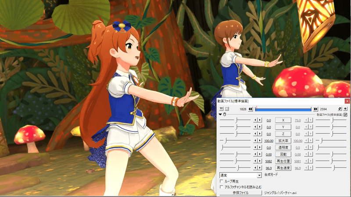The height and width of the screenshot is (197, 351).
Task: Click the 回転 start value 0.00
Action: tap(269, 155)
